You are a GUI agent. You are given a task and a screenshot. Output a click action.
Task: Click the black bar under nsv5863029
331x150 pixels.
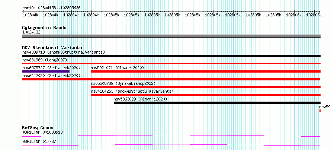[217, 103]
